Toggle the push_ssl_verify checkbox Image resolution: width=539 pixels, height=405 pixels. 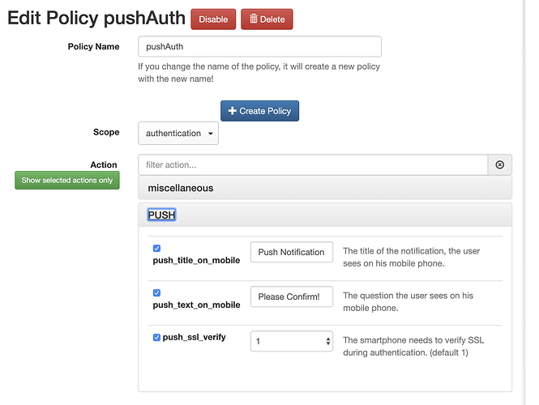pos(156,337)
